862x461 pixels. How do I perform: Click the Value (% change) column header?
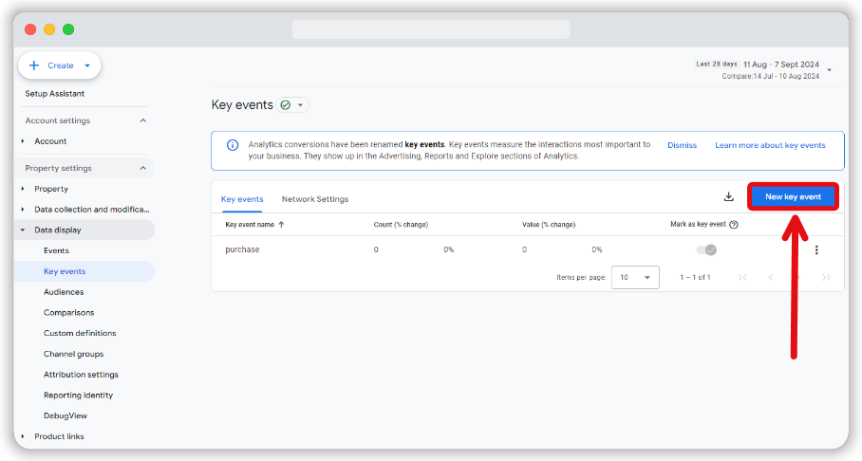point(549,224)
